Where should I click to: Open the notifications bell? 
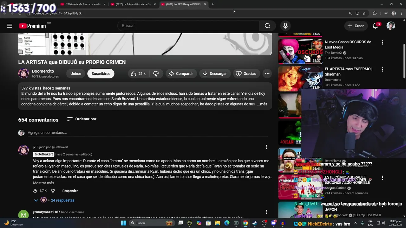[x=376, y=26]
